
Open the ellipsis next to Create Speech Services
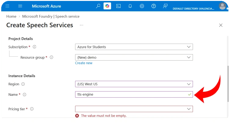pyautogui.click(x=82, y=25)
